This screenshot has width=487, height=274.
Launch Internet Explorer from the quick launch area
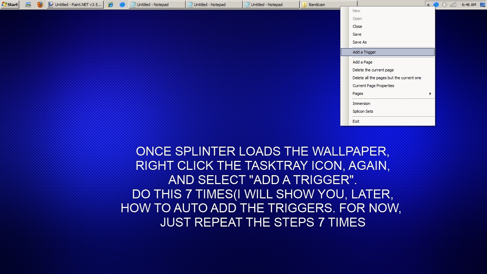coord(110,4)
